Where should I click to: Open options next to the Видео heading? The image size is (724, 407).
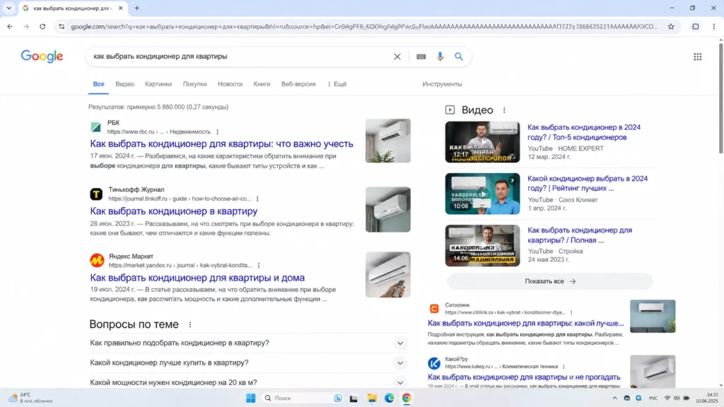click(x=504, y=110)
